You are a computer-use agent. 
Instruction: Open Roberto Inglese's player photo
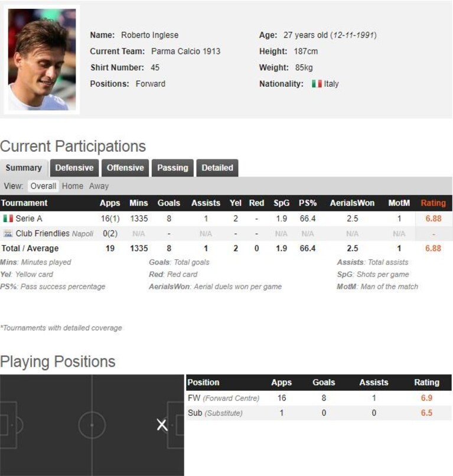click(x=42, y=60)
